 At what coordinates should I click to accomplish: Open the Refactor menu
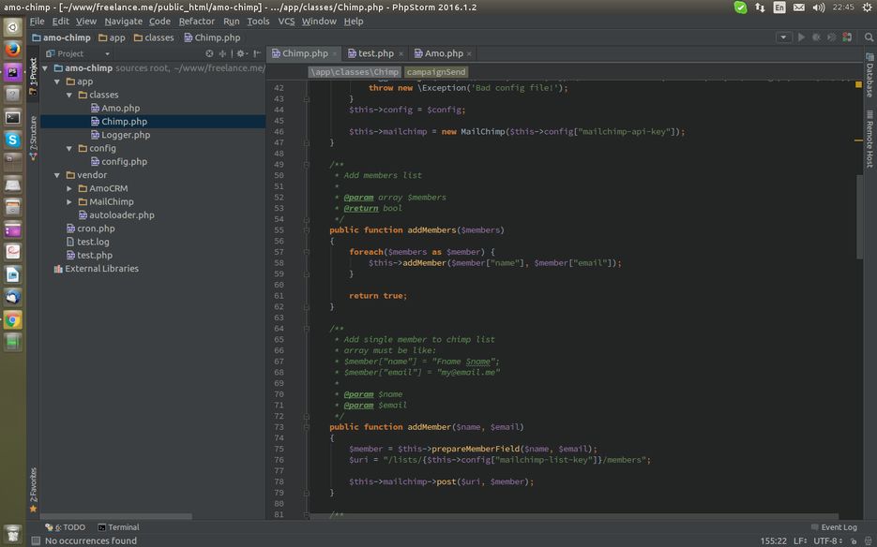[196, 22]
